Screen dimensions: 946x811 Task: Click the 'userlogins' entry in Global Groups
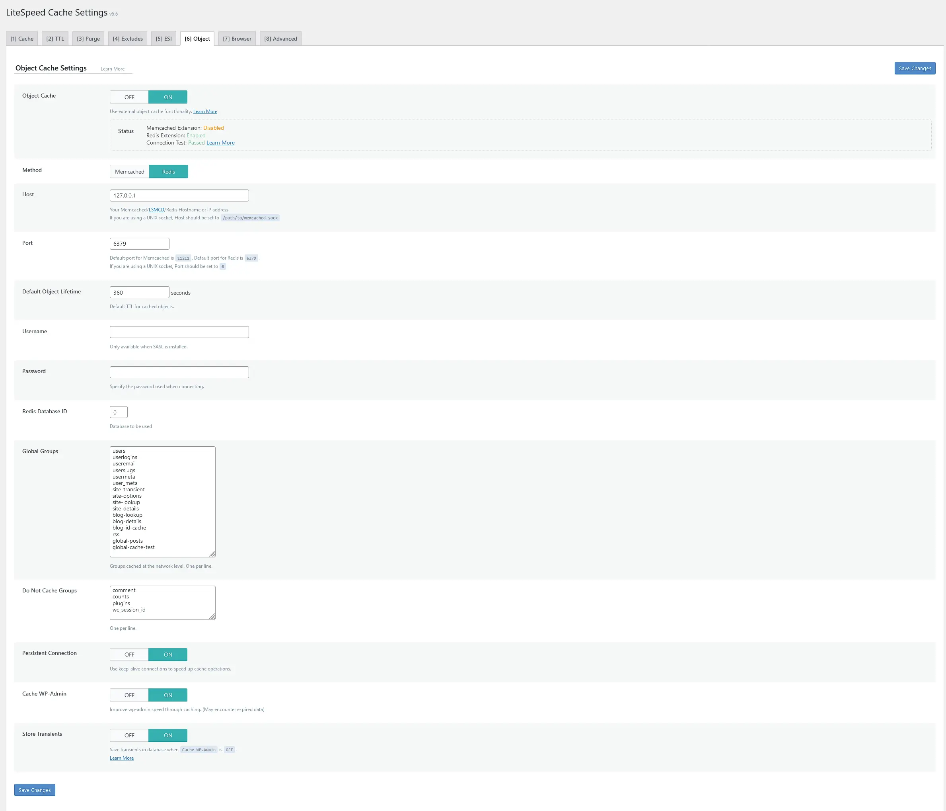point(125,457)
